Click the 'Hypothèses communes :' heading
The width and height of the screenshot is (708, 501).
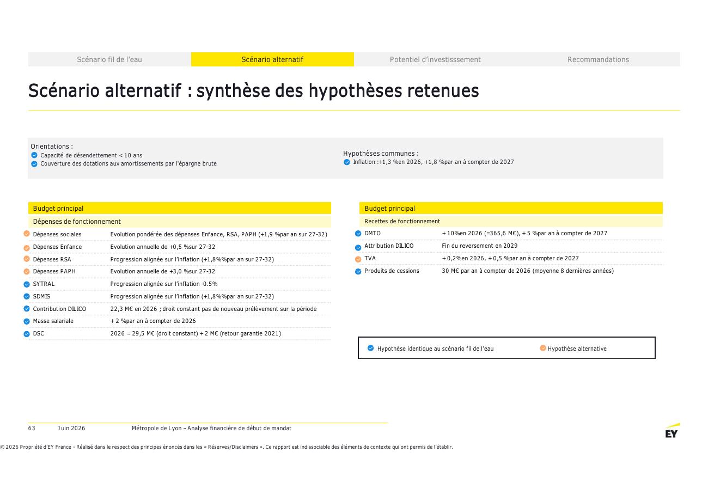(381, 154)
